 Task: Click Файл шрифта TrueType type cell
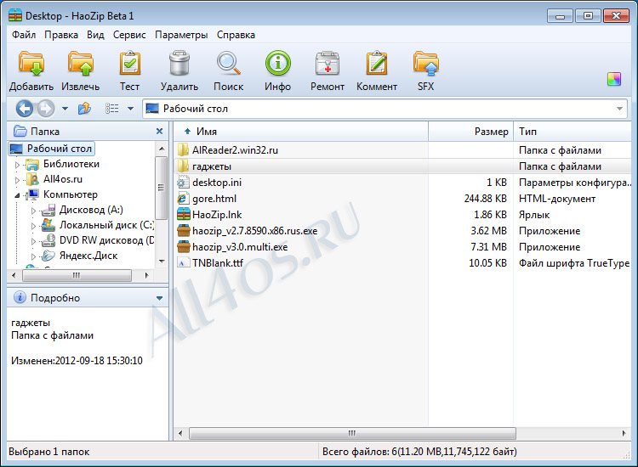(573, 263)
